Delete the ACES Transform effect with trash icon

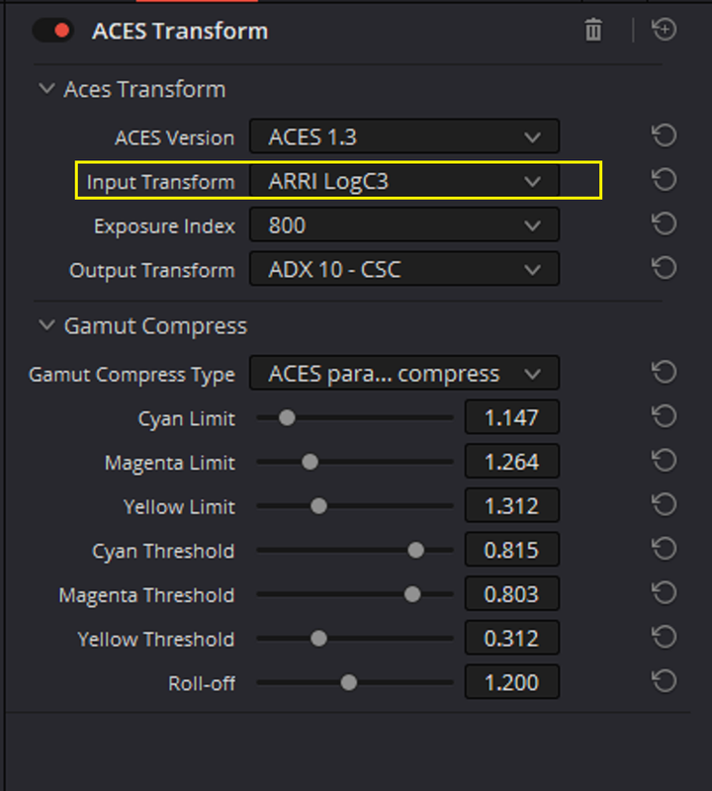593,30
